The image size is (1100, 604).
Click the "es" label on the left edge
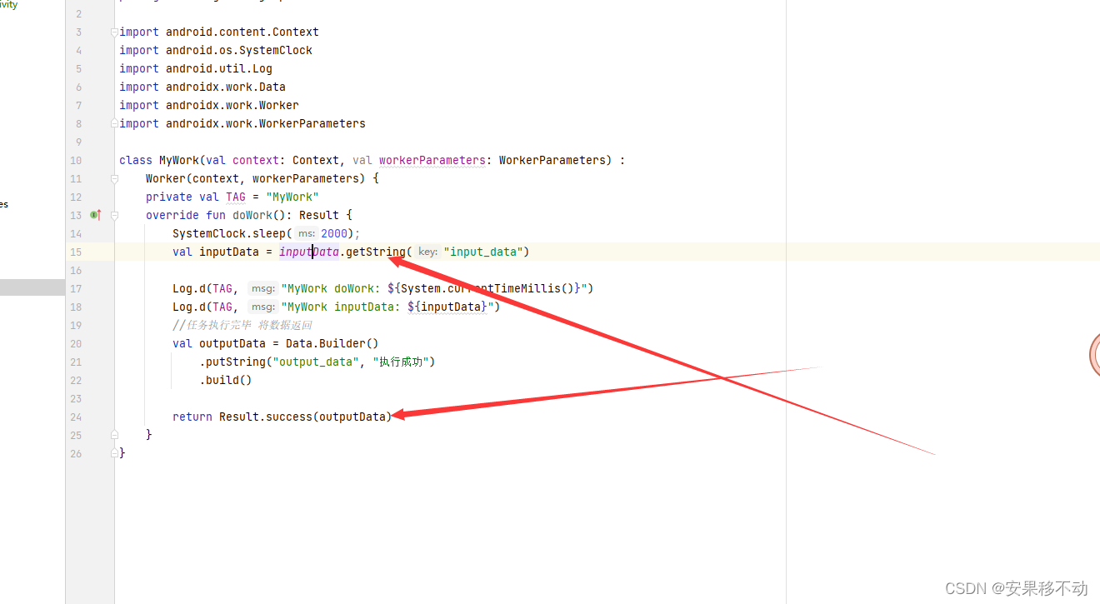tap(3, 203)
